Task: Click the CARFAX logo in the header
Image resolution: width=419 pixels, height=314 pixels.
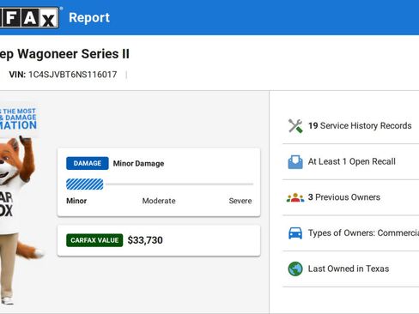Action: 29,18
